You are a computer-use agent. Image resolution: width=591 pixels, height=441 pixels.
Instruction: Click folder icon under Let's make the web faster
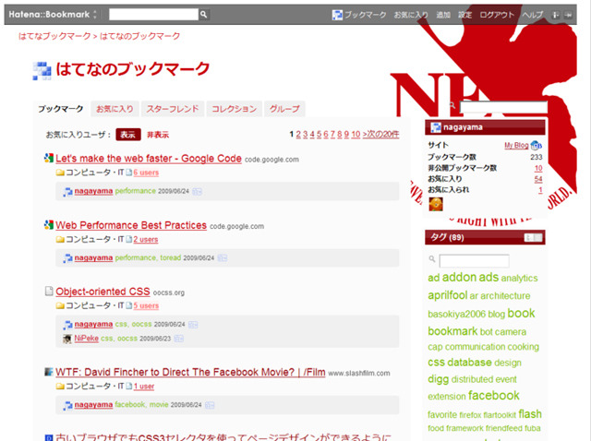pos(60,173)
